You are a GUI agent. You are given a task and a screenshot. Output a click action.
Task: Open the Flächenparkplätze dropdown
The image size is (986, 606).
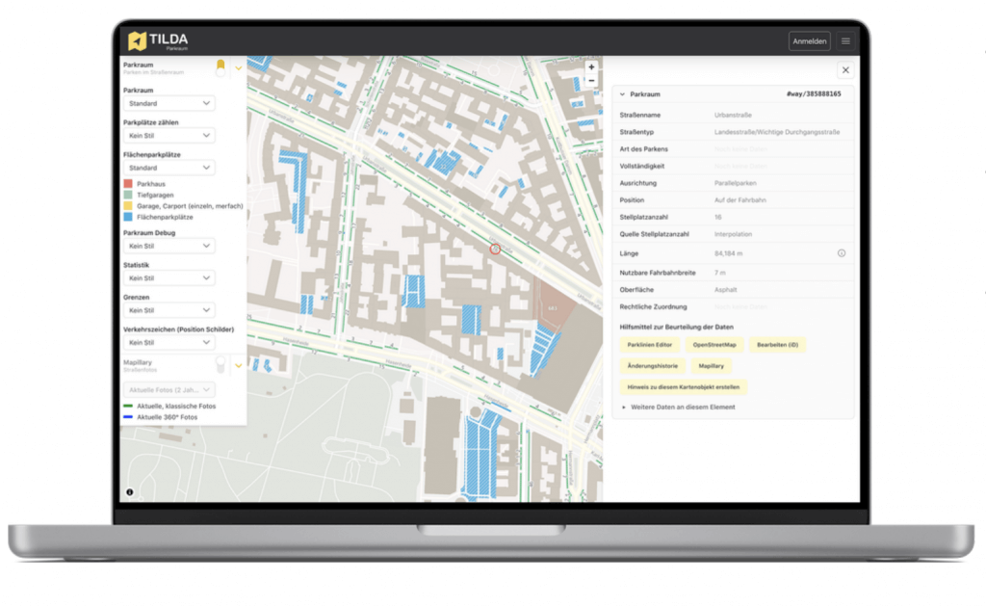click(169, 168)
